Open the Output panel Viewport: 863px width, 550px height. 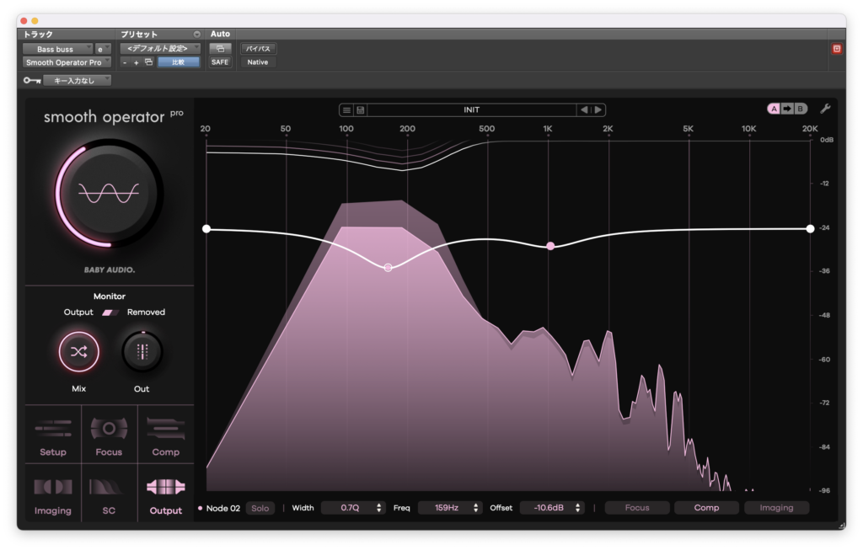(x=166, y=494)
